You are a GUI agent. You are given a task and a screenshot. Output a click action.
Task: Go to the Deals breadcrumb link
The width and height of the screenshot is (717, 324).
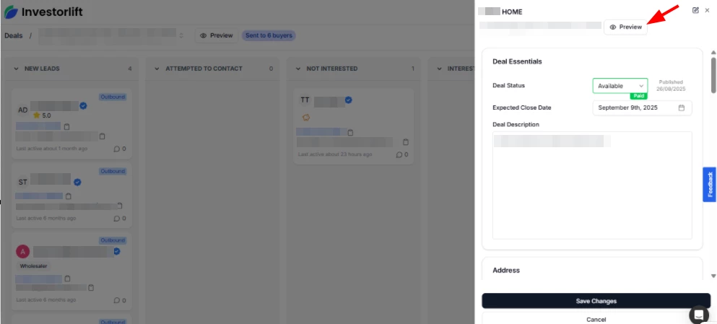[x=13, y=35]
